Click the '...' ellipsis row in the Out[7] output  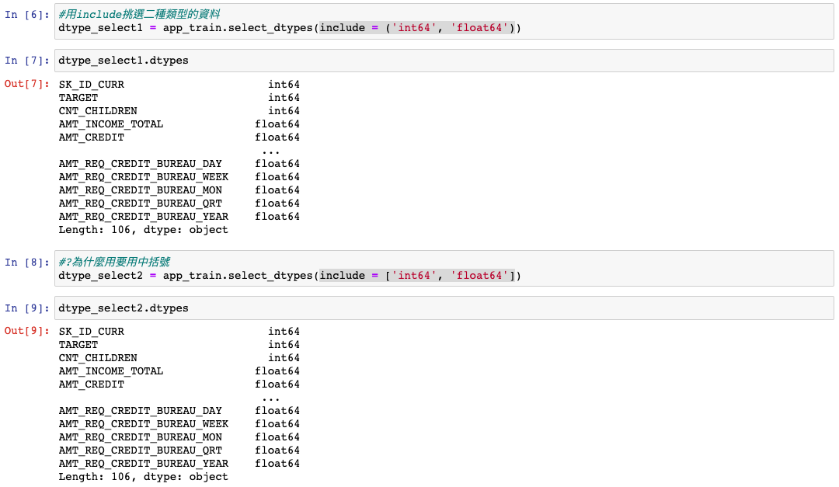click(x=271, y=152)
